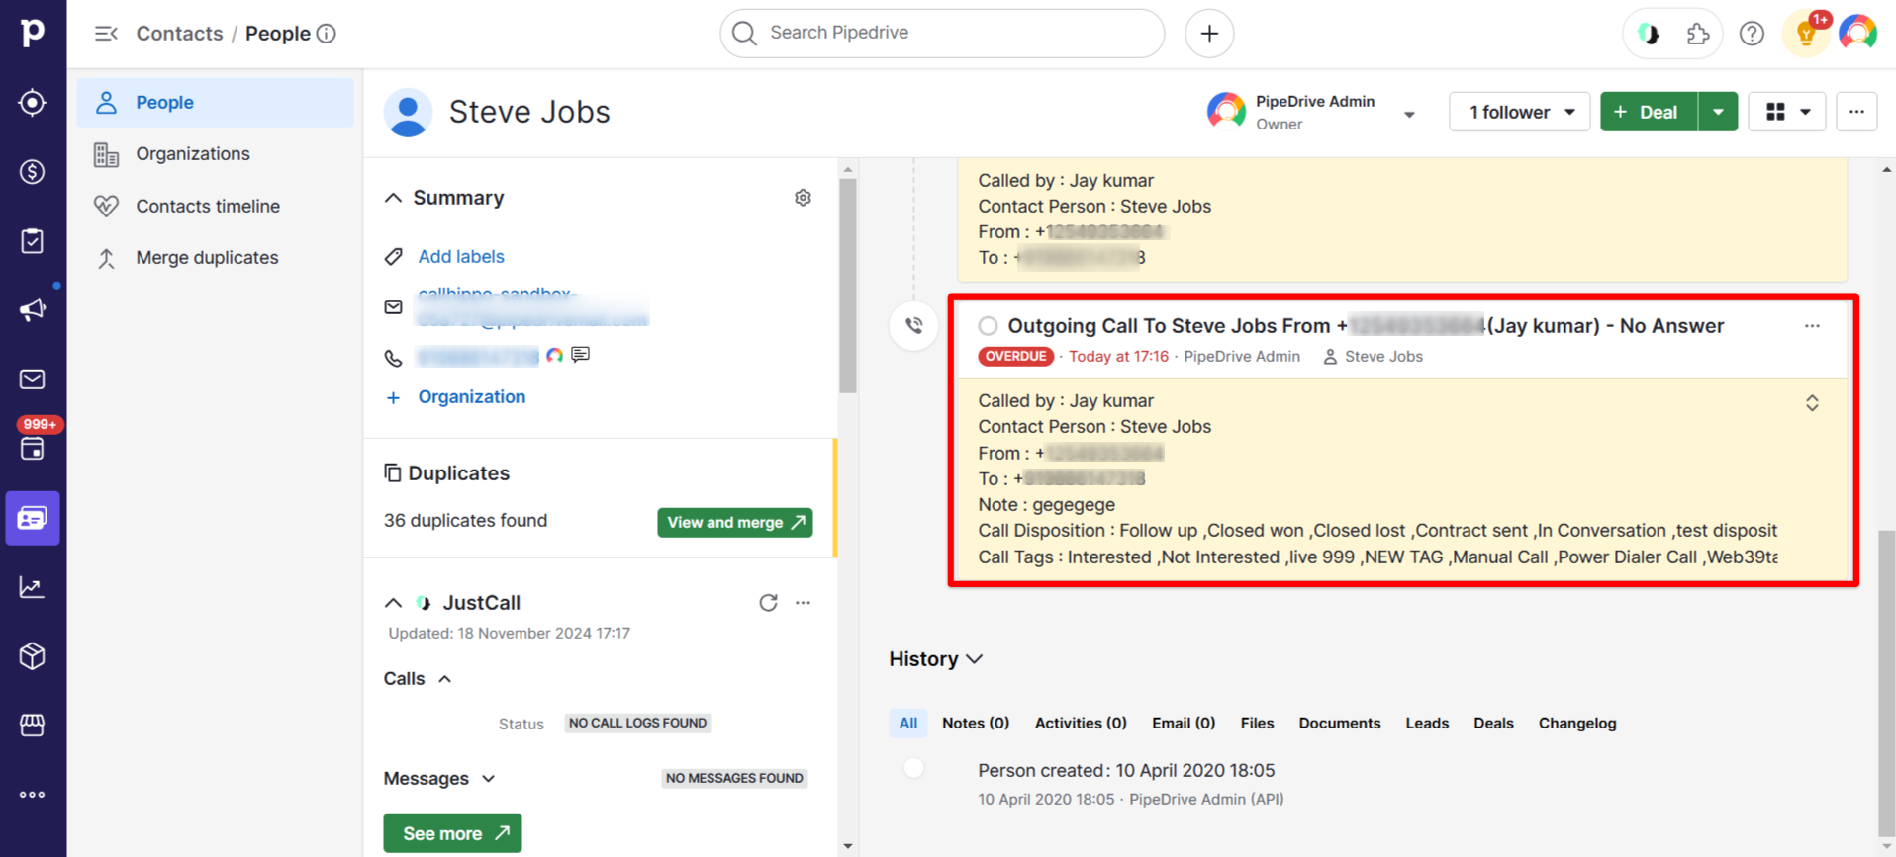Mark outgoing call activity as done
Viewport: 1896px width, 857px height.
(988, 326)
